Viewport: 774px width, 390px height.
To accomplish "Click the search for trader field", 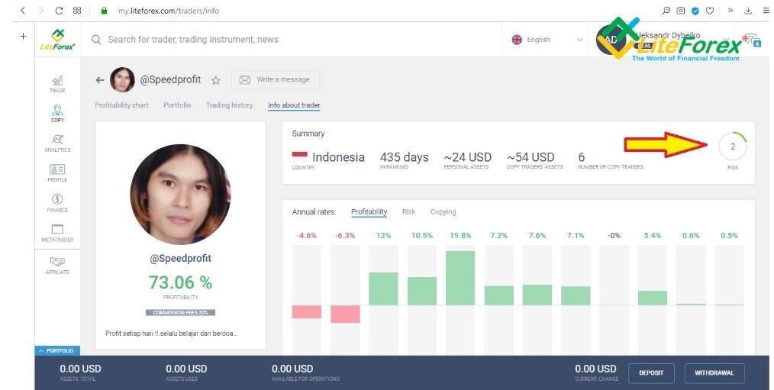I will pyautogui.click(x=290, y=40).
